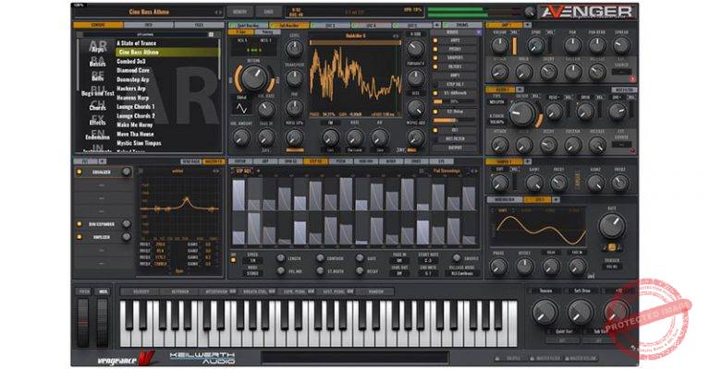Image resolution: width=710 pixels, height=369 pixels.
Task: Click the master volume knob next to Avenger logo
Action: [530, 13]
